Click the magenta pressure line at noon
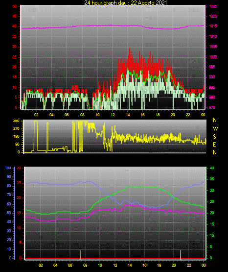This screenshot has height=272, width=228. tap(113, 25)
